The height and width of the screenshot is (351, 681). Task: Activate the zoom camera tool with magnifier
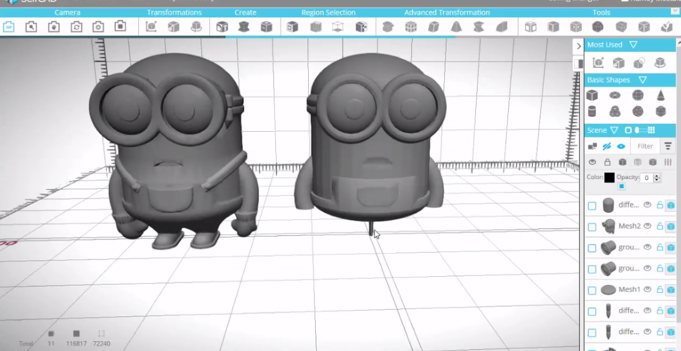[31, 27]
